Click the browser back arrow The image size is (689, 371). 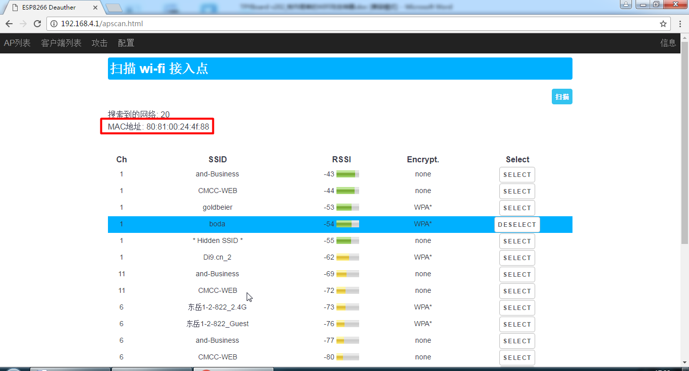point(9,24)
